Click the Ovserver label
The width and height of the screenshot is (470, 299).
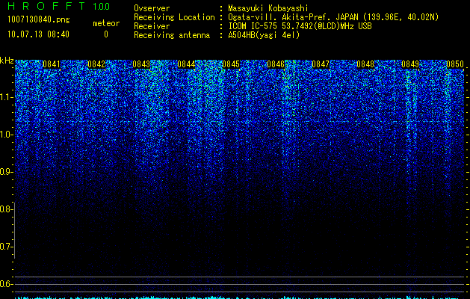pyautogui.click(x=152, y=8)
